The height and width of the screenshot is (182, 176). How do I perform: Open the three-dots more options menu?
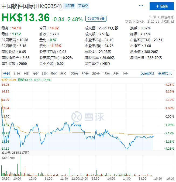141,6
